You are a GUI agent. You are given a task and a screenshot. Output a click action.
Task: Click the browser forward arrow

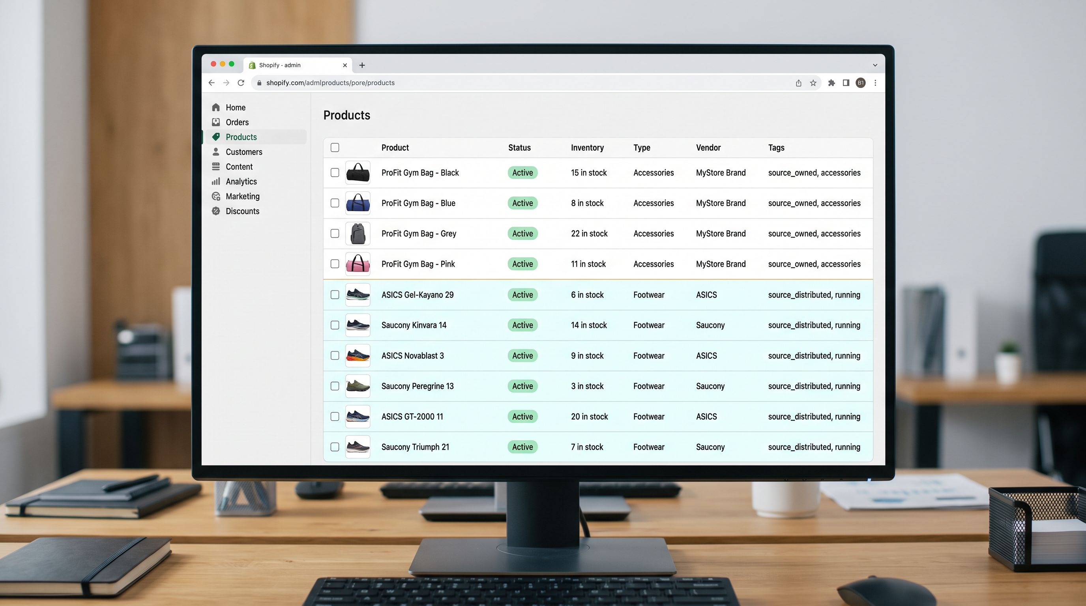pyautogui.click(x=227, y=83)
